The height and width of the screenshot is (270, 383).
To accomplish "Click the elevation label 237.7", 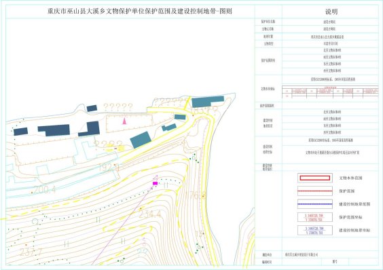I will pos(31,252).
